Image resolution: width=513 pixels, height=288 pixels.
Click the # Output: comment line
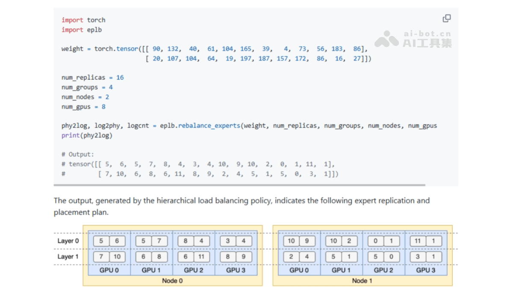coord(78,154)
